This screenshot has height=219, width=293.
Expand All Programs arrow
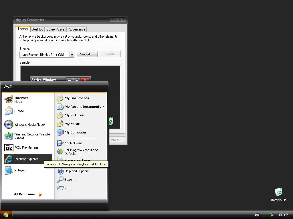(40, 194)
